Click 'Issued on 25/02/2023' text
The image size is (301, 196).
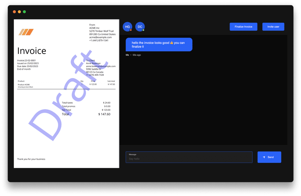pos(28,63)
